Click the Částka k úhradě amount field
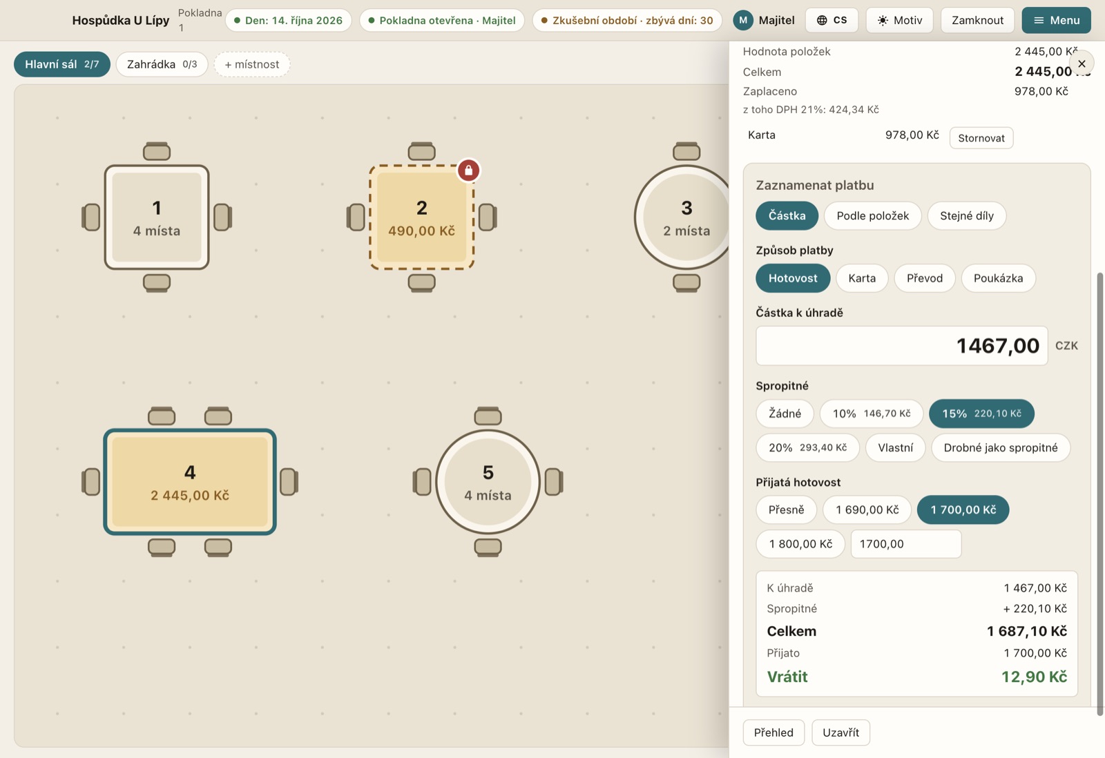The height and width of the screenshot is (758, 1105). [901, 346]
